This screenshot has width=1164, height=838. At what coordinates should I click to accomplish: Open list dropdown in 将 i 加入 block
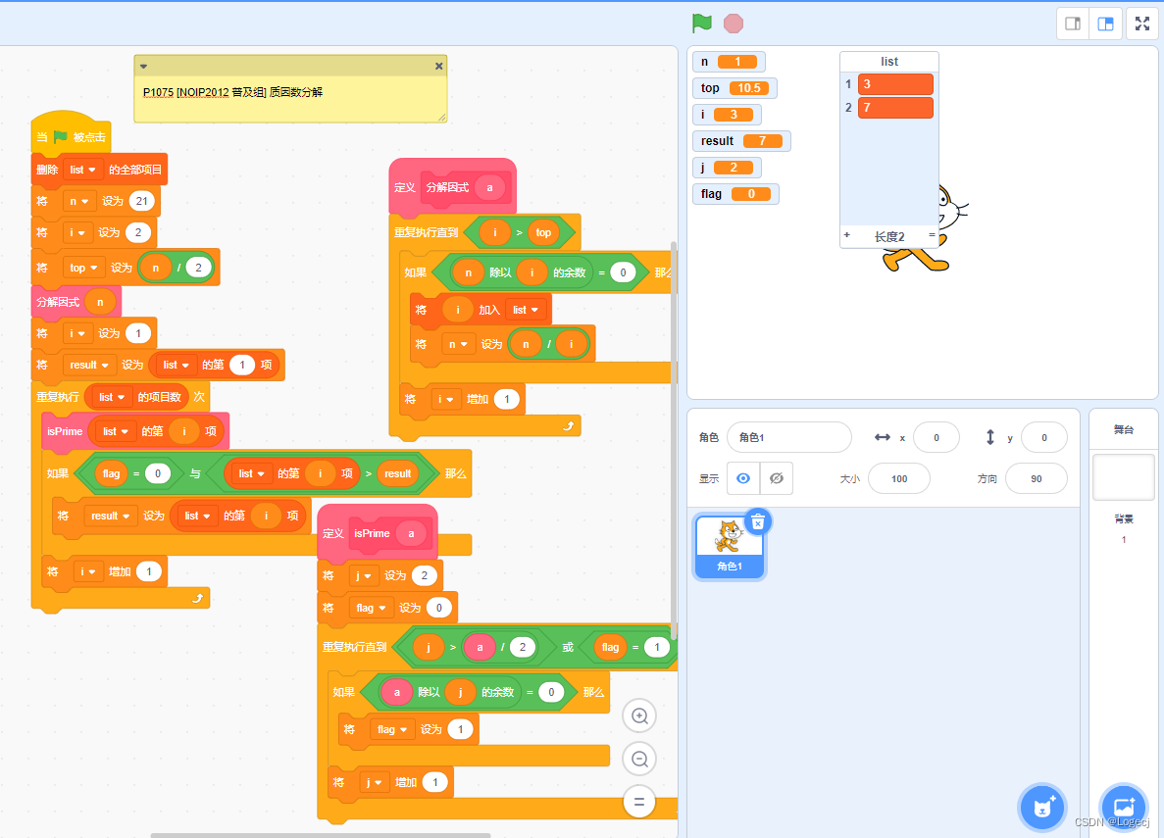[x=527, y=311]
